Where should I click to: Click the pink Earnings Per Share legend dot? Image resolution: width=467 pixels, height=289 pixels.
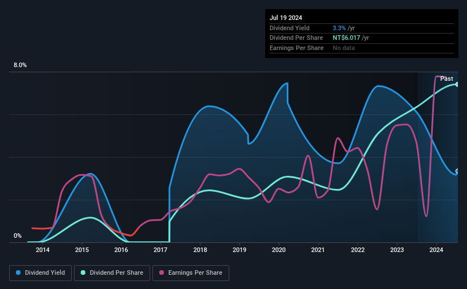pos(162,273)
